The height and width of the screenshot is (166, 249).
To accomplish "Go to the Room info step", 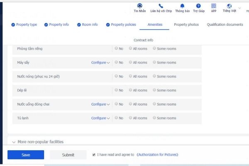I will point(87,24).
